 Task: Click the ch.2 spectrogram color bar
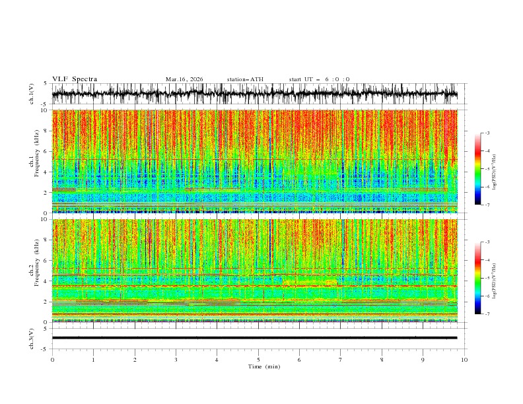(478, 278)
